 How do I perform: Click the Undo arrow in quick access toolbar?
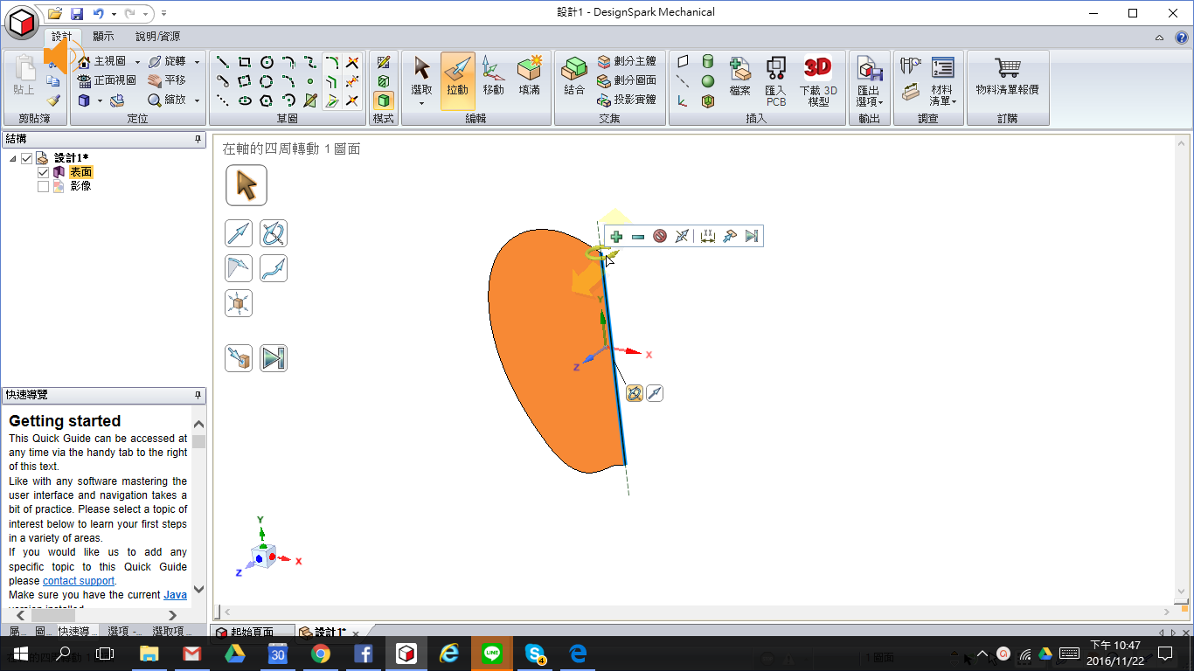coord(98,13)
